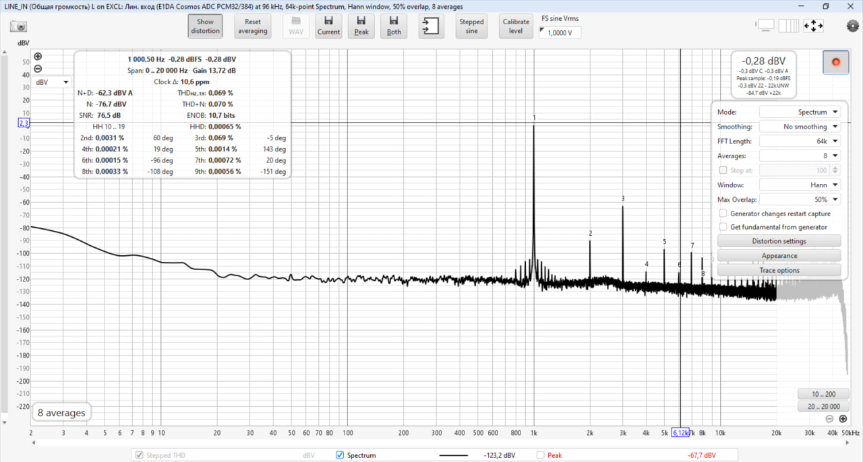The height and width of the screenshot is (462, 863).
Task: Click Spectrum value -123,2 dBV
Action: 500,455
